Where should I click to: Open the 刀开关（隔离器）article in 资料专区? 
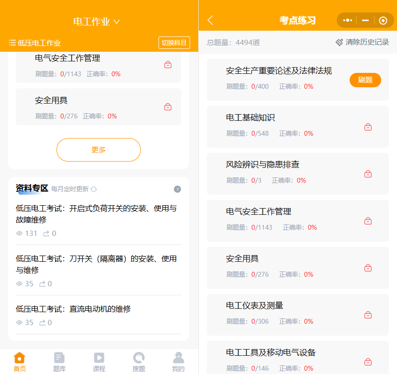click(x=99, y=270)
